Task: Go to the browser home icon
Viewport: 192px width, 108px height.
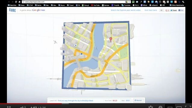Action: coord(20,2)
